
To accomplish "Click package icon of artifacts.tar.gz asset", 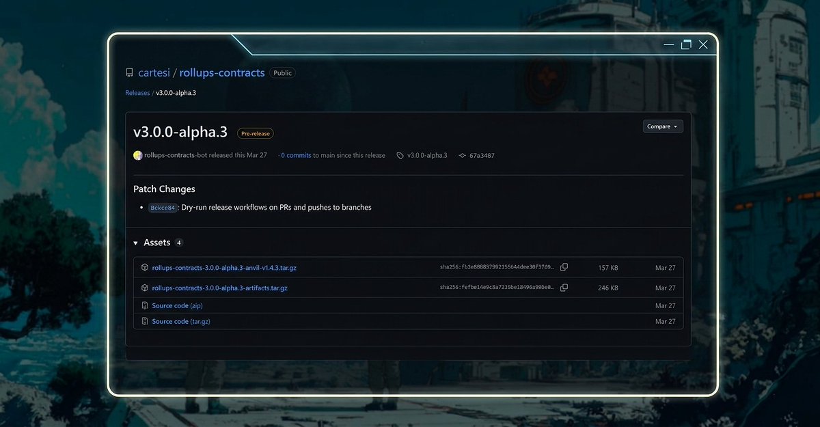I will 145,288.
